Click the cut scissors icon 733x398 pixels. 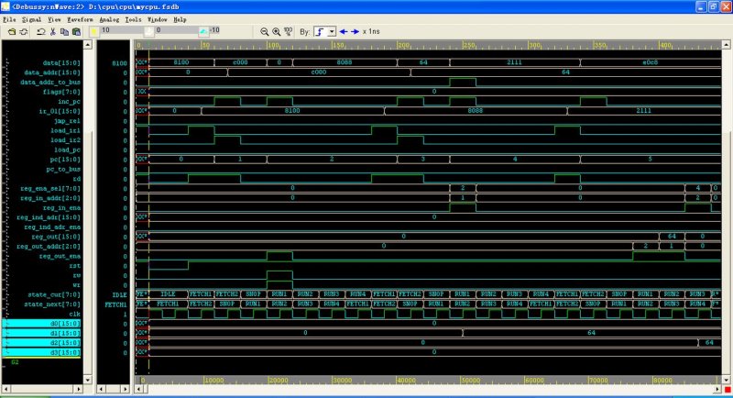(53, 32)
